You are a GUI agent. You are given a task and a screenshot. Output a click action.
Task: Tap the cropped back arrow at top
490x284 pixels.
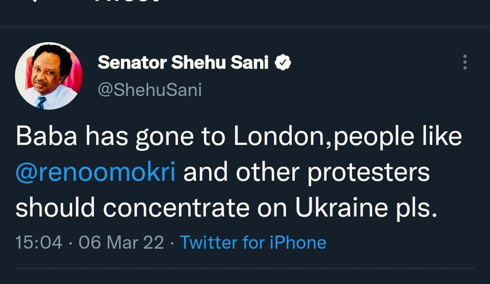[34, 2]
